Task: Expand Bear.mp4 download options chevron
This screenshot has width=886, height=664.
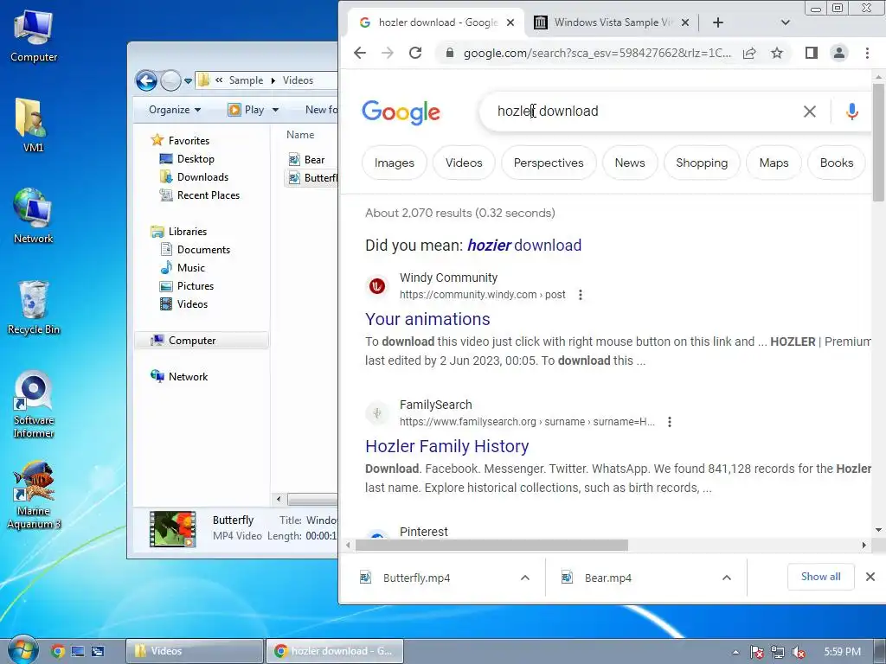Action: click(x=727, y=578)
